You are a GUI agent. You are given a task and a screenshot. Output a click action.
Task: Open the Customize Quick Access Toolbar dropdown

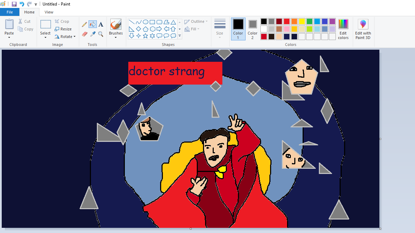36,4
